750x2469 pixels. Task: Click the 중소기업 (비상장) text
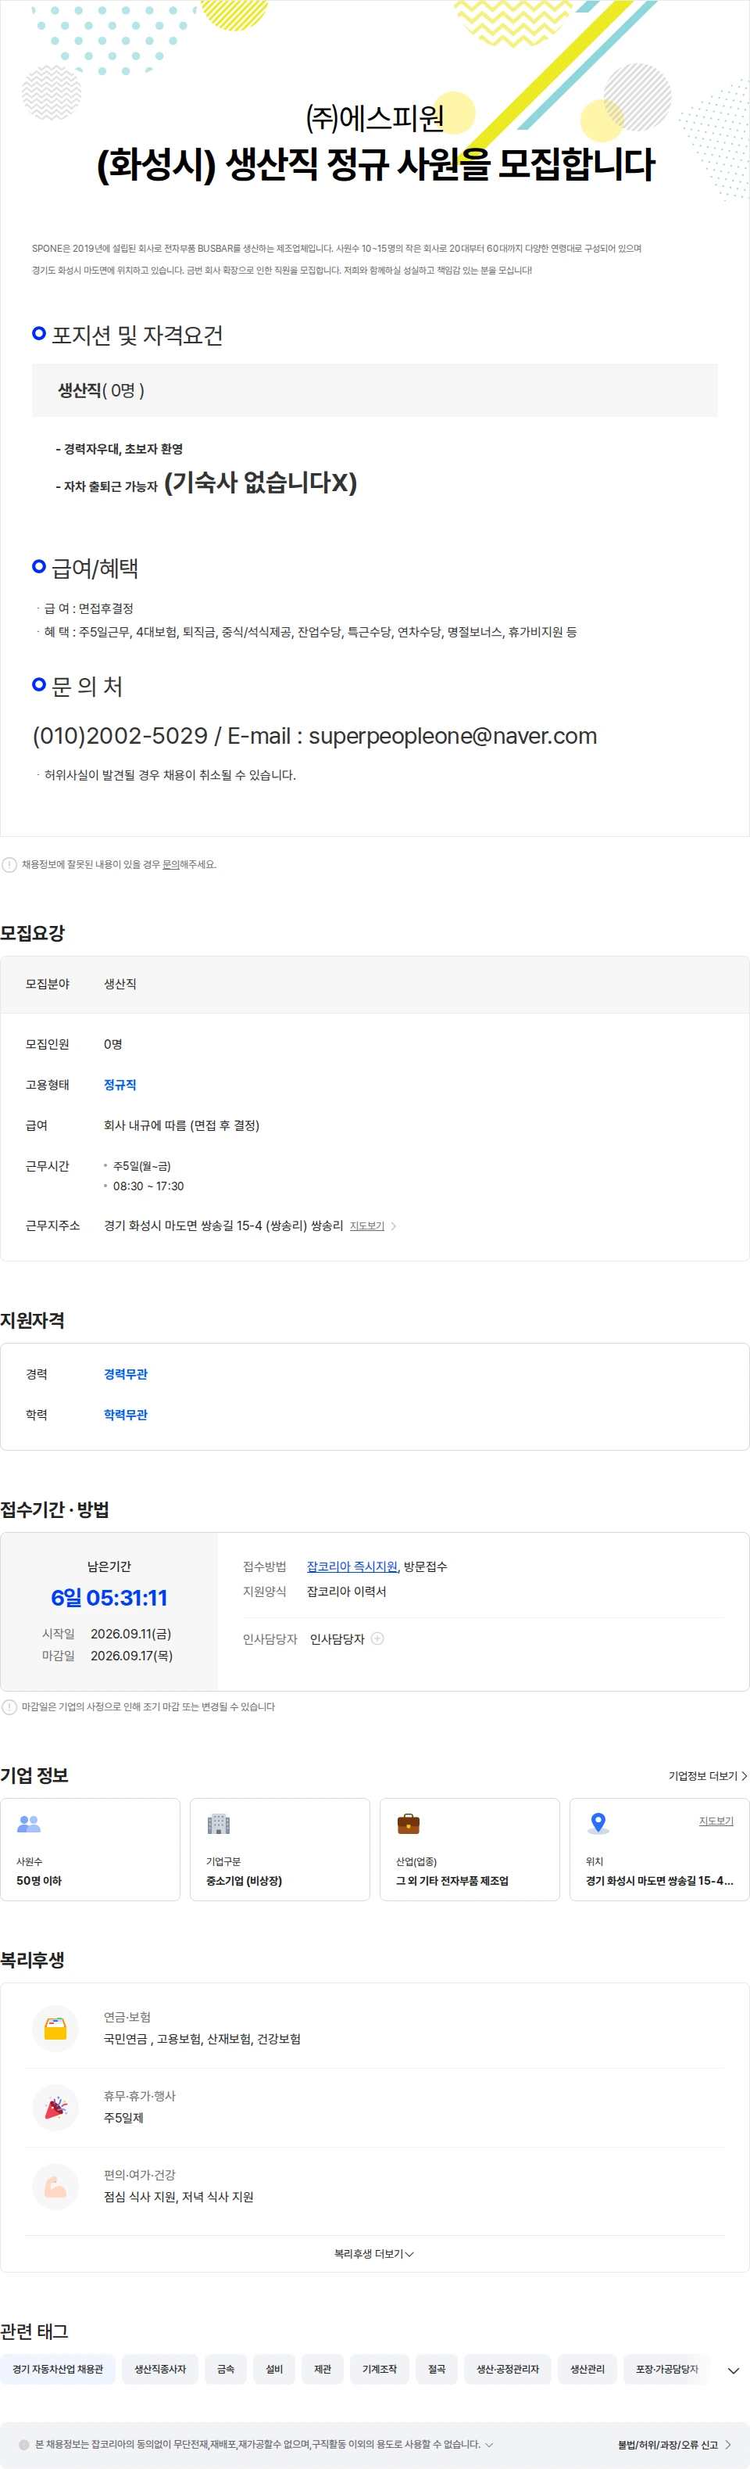click(245, 1881)
